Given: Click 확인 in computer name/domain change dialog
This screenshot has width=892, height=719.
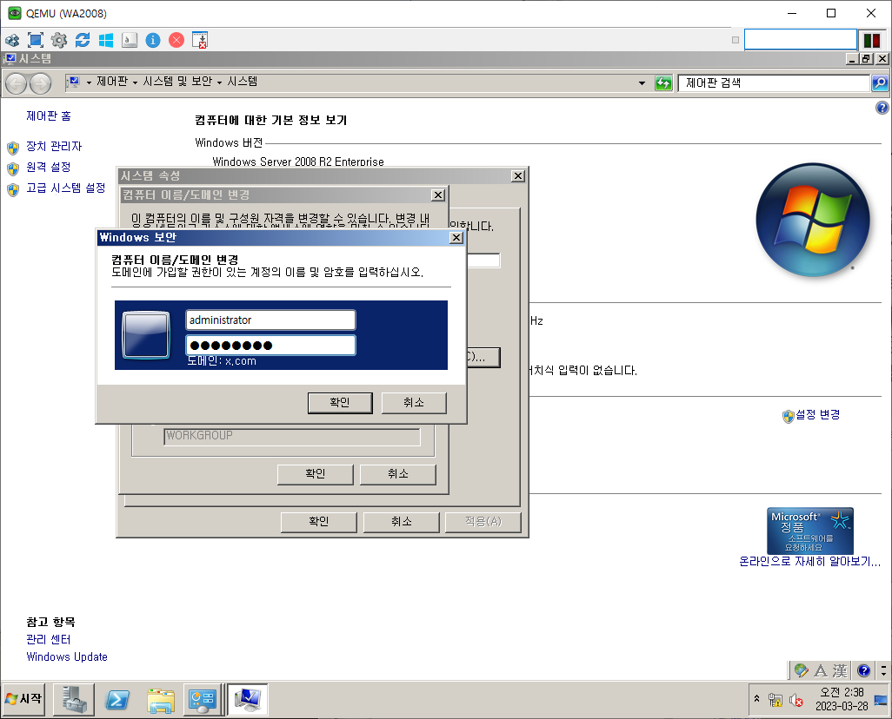Looking at the screenshot, I should [316, 474].
